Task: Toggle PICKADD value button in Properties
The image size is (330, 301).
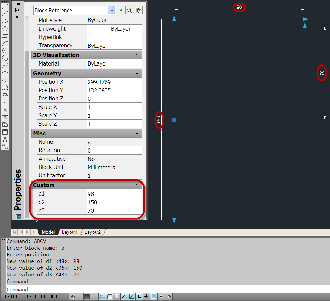Action: coord(121,10)
